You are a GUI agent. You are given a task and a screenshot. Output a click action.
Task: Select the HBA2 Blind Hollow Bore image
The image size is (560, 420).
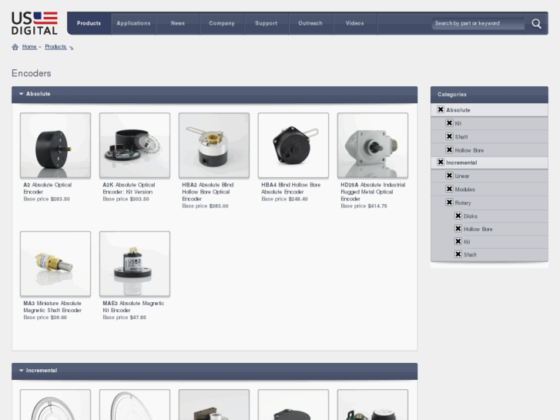click(214, 146)
